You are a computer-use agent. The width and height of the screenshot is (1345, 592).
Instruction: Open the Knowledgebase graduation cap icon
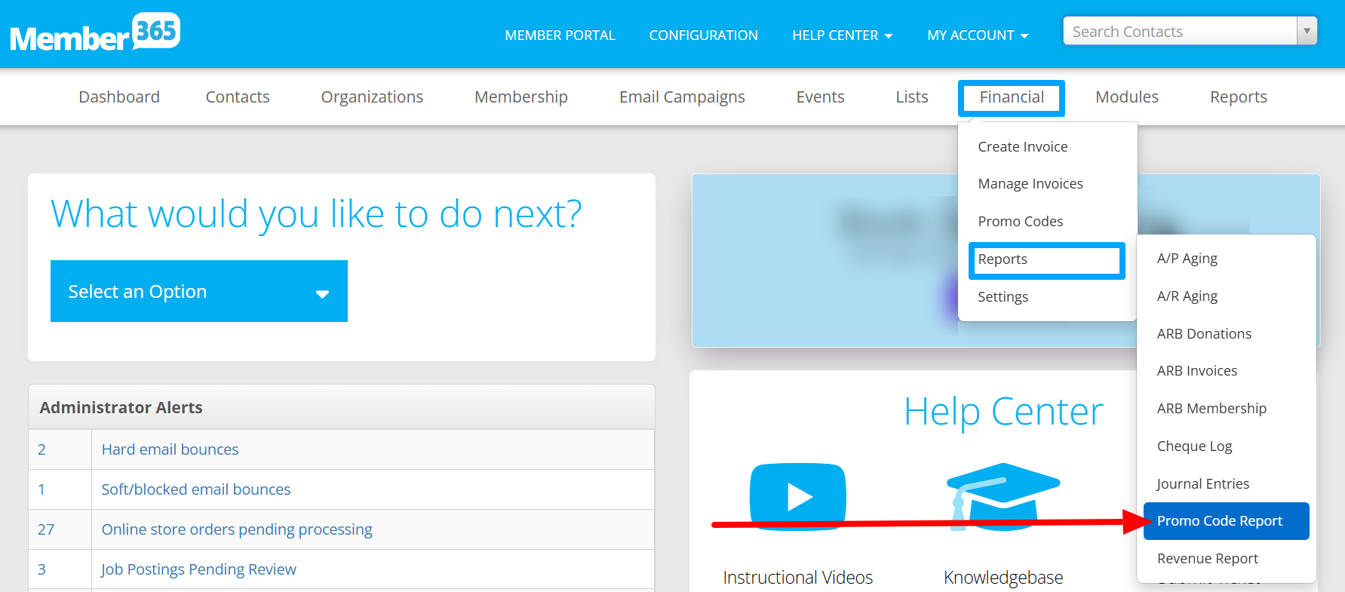coord(1003,496)
